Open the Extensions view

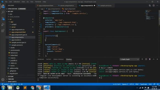click(x=3, y=30)
